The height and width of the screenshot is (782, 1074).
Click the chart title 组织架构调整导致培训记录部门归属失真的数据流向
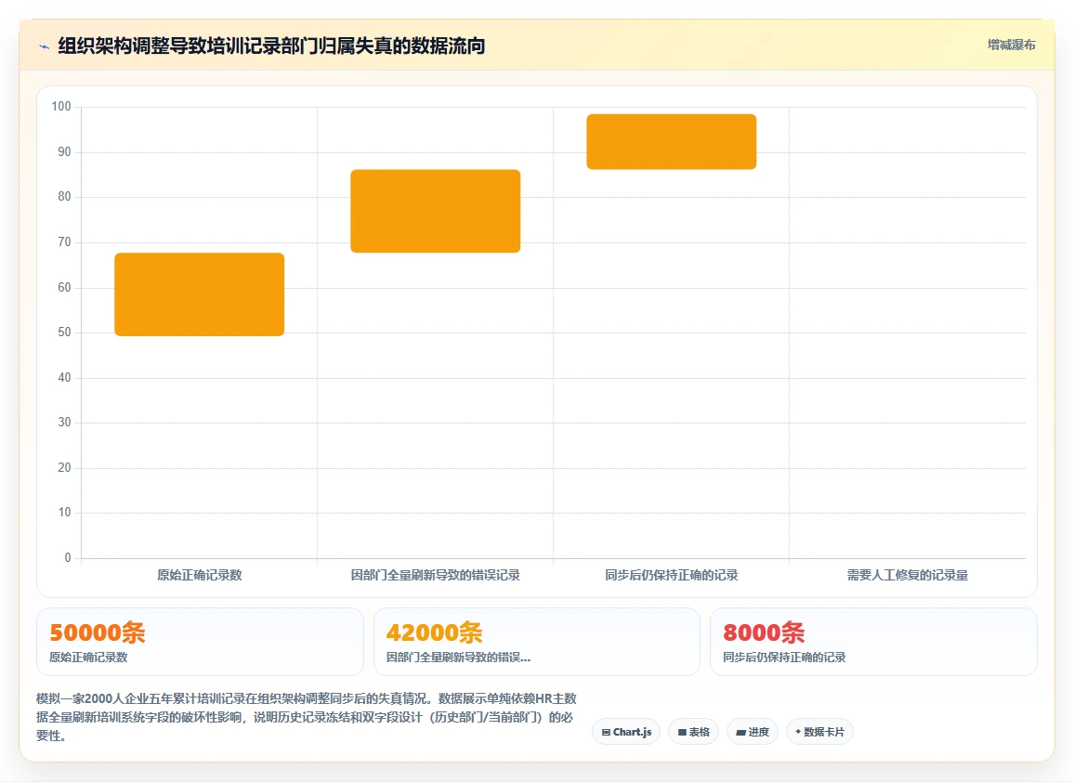pos(271,46)
